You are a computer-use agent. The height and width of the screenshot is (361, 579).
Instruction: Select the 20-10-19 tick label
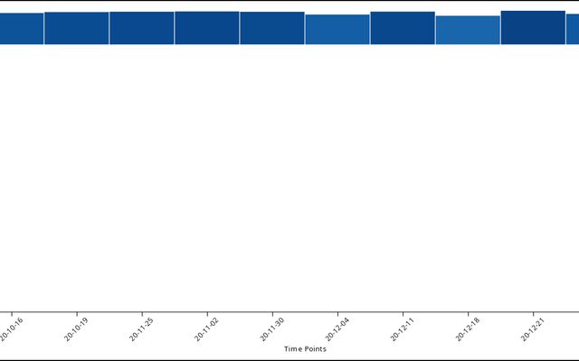click(78, 328)
